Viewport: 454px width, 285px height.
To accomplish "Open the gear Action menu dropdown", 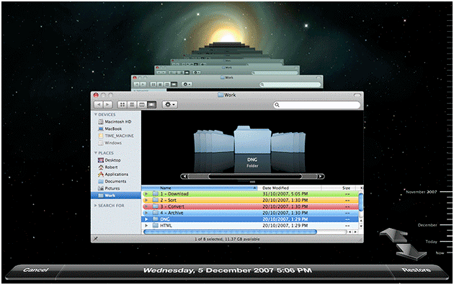I will coord(169,105).
